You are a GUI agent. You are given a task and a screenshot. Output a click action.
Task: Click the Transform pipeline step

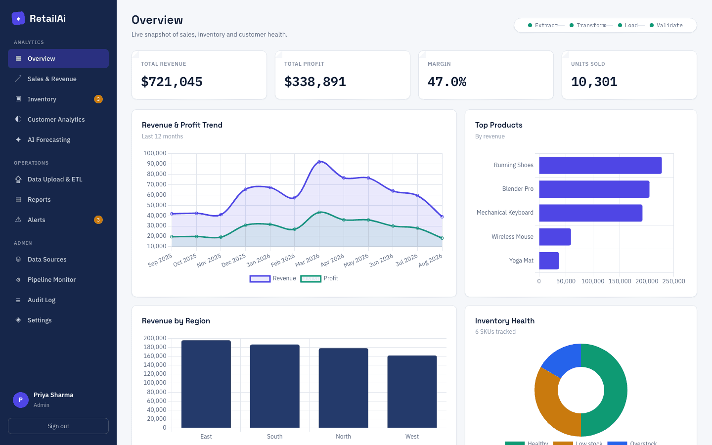(588, 25)
